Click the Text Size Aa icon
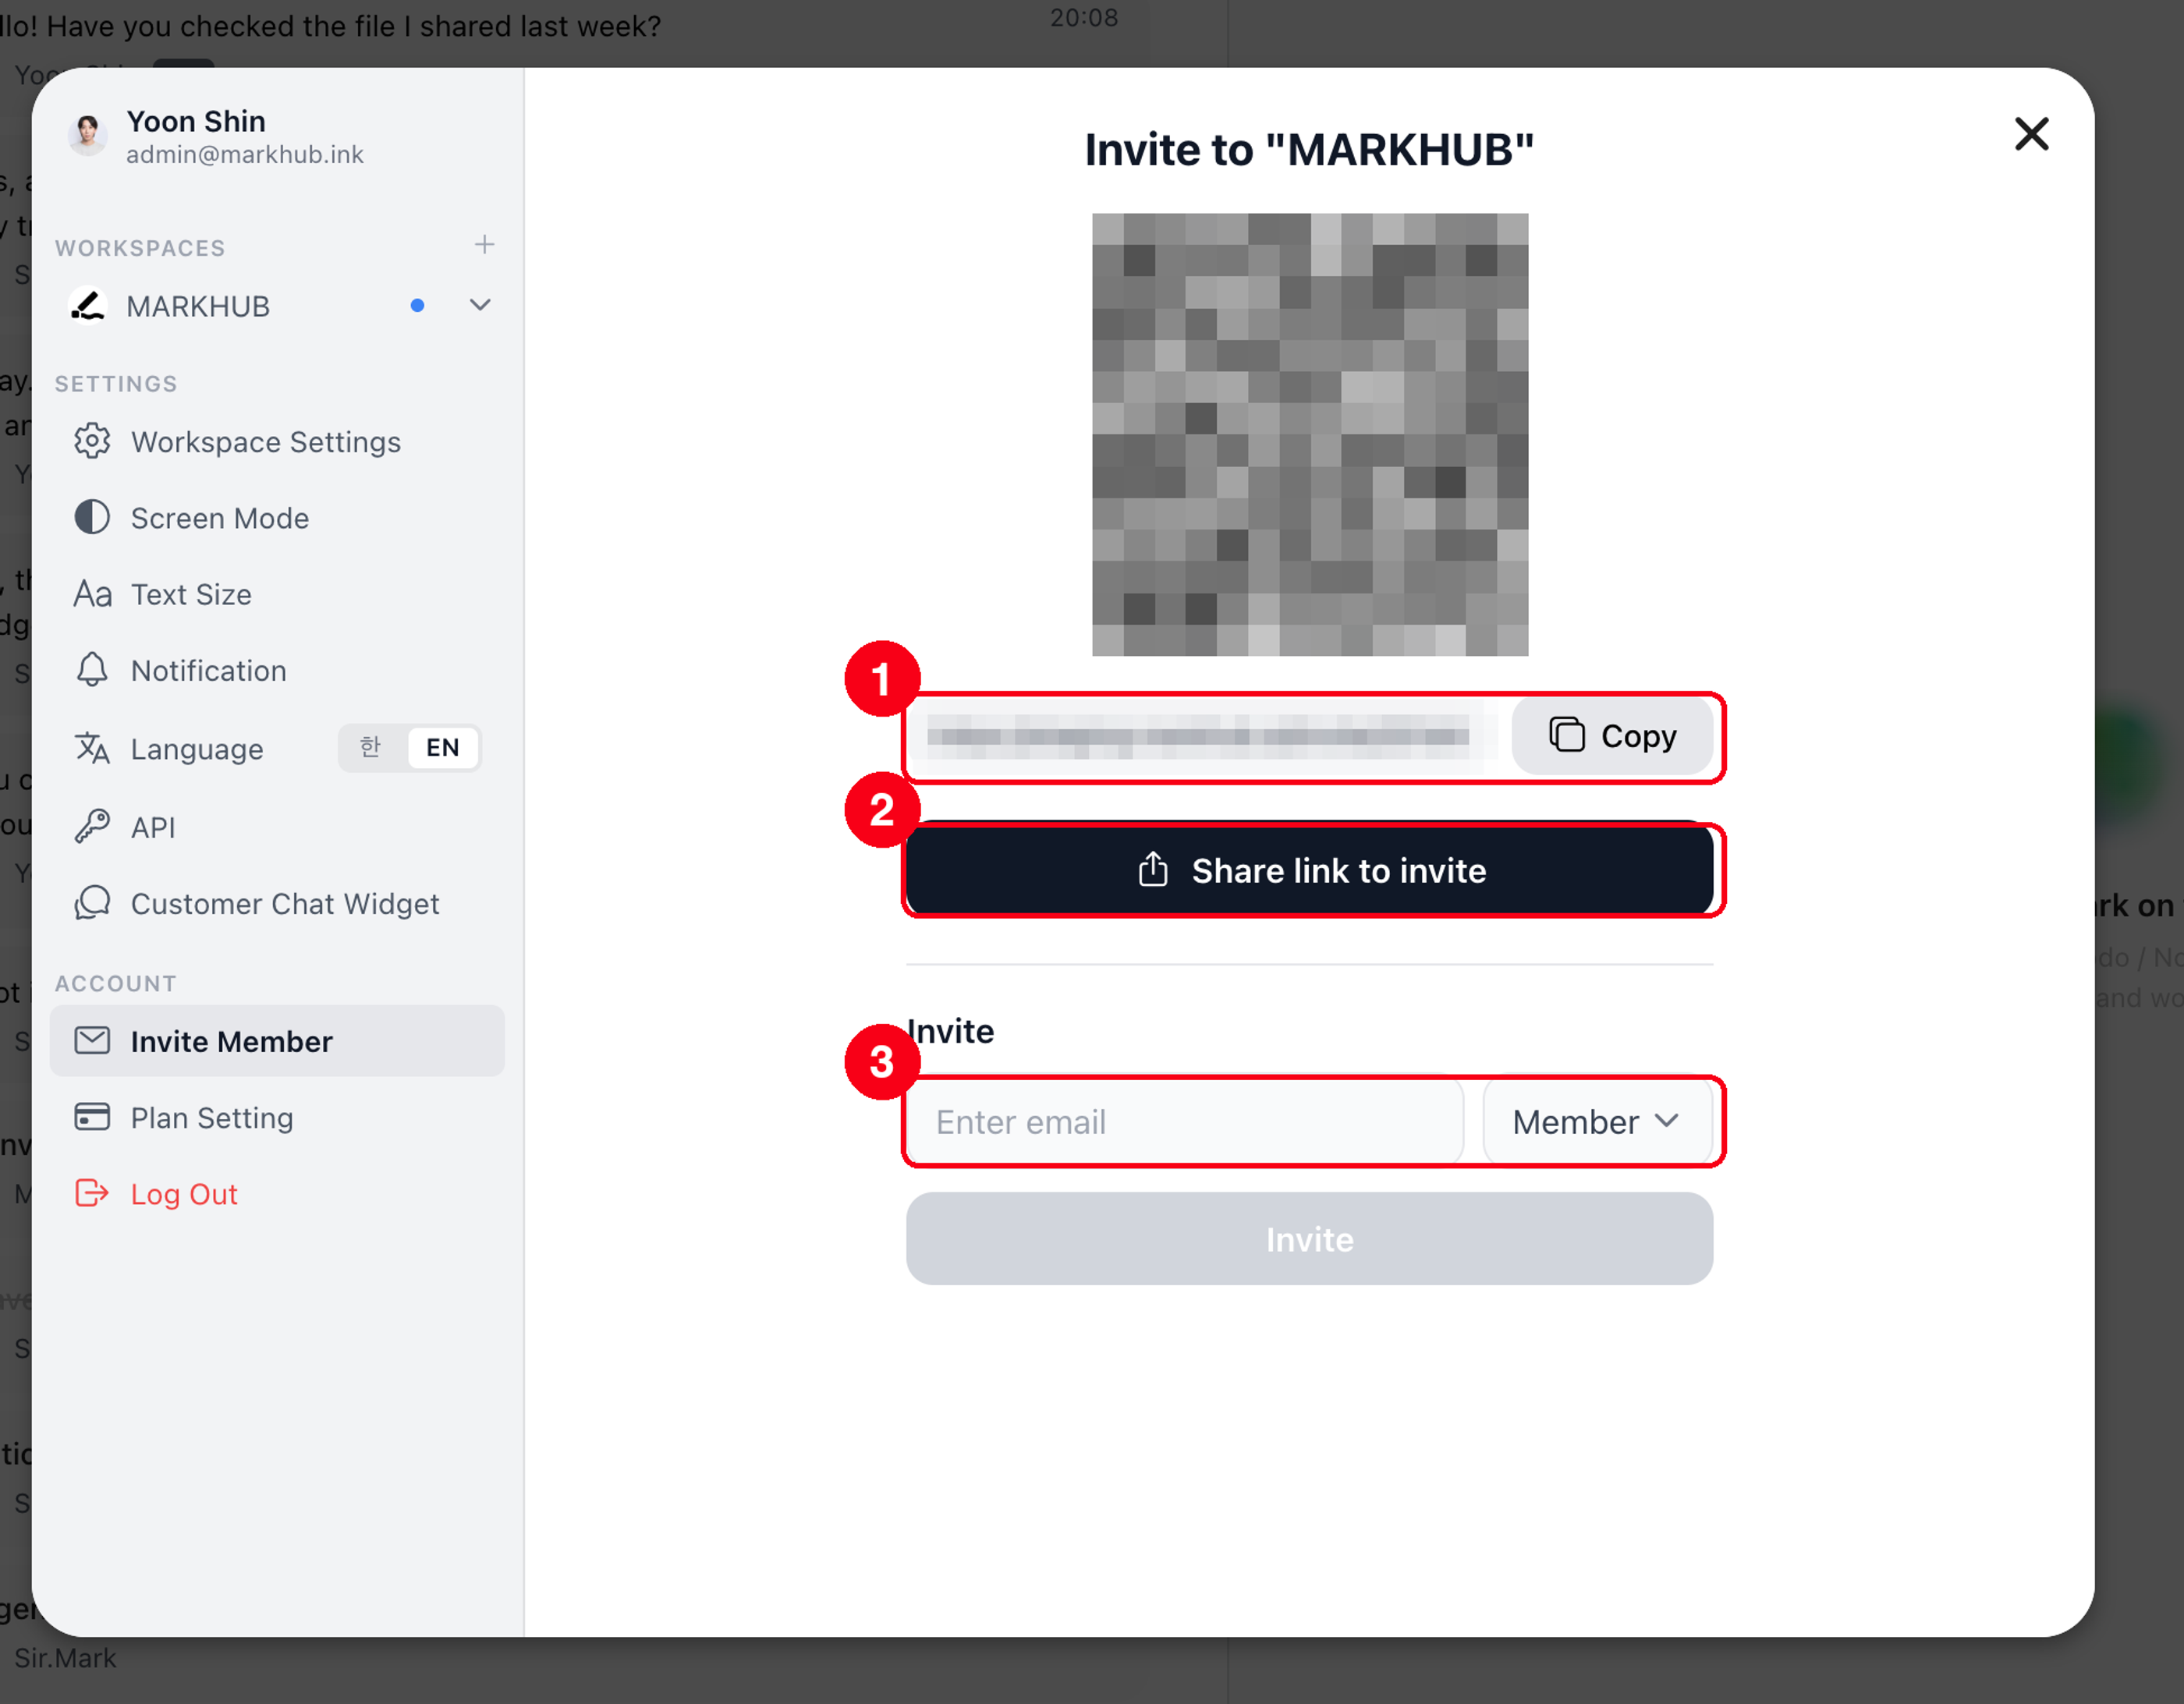This screenshot has height=1704, width=2184. [x=92, y=594]
